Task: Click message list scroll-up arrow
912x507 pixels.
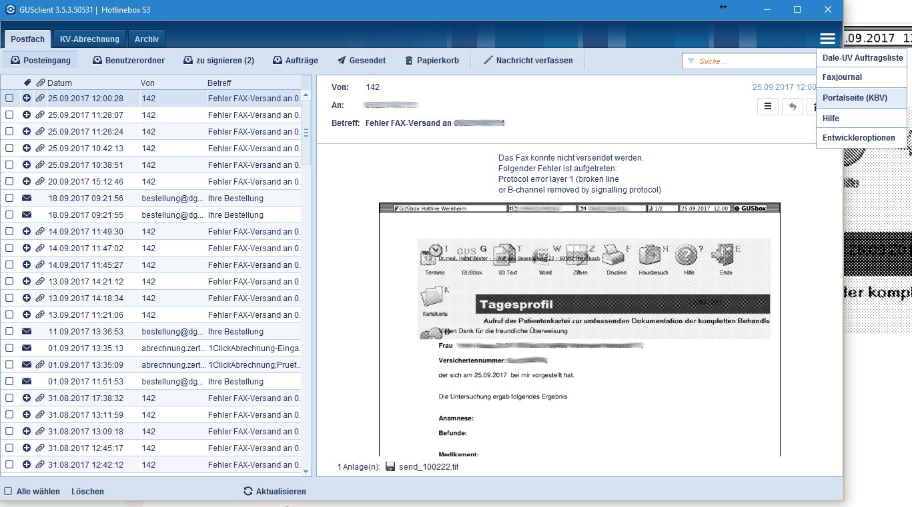Action: coord(306,95)
